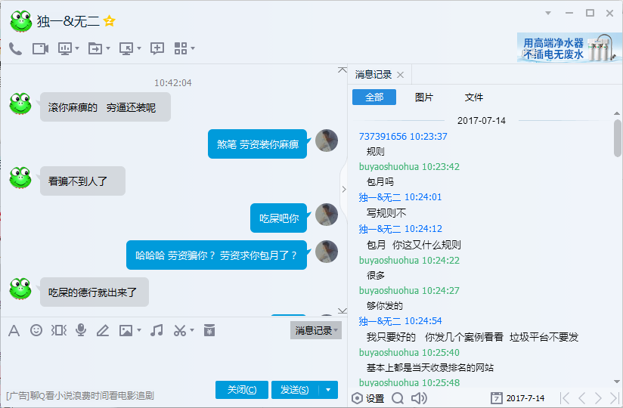Click the chat bubble 看骗不到人了
623x408 pixels.
[82, 181]
